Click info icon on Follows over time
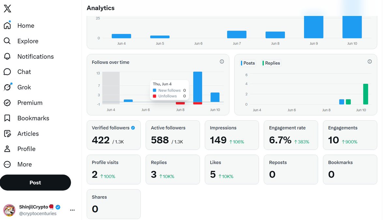The width and height of the screenshot is (391, 220). point(222,62)
